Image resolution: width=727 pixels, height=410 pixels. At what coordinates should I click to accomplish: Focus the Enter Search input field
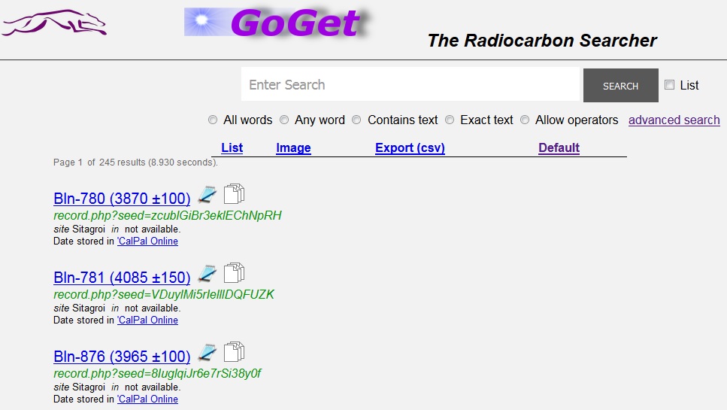pos(410,84)
